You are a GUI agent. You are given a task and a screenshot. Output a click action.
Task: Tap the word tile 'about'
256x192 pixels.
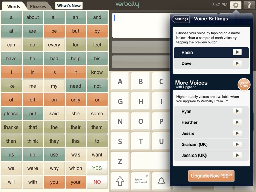click(x=32, y=17)
